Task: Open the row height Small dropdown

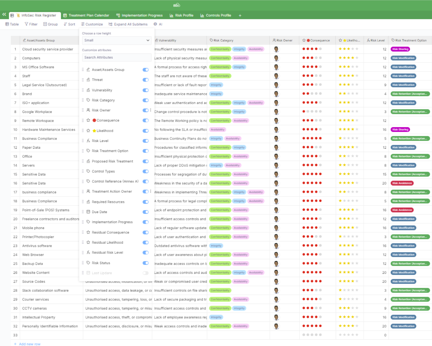Action: coord(116,40)
